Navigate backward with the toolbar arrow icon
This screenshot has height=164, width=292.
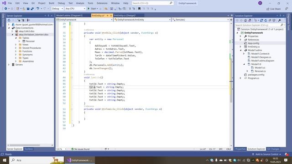6,9
